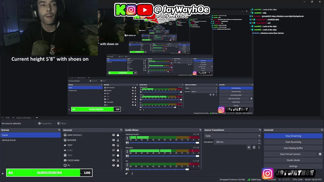The height and width of the screenshot is (182, 324).
Task: Click the MINI SOCIALS image source icon
Action: (x=65, y=135)
